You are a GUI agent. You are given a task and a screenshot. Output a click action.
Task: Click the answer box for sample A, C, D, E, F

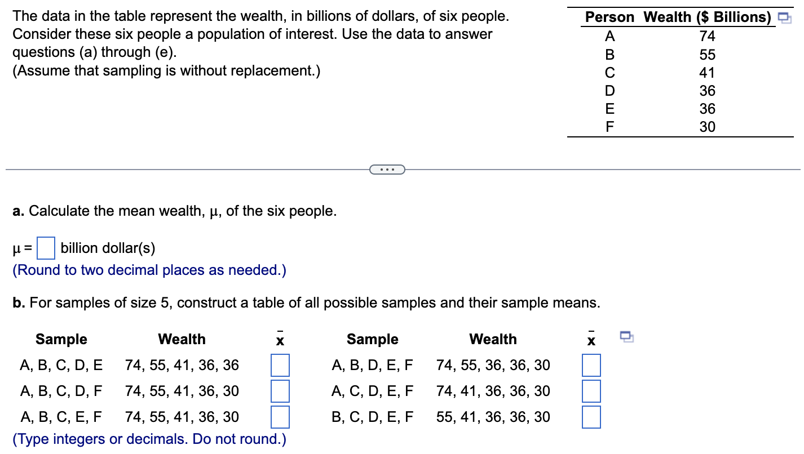[591, 391]
